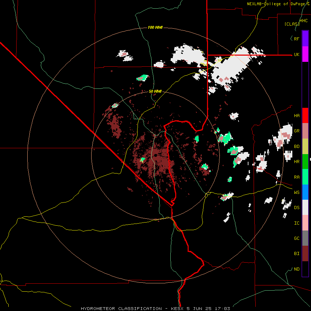Click the HA legend label
Image resolution: width=311 pixels, height=311 pixels.
click(x=296, y=115)
